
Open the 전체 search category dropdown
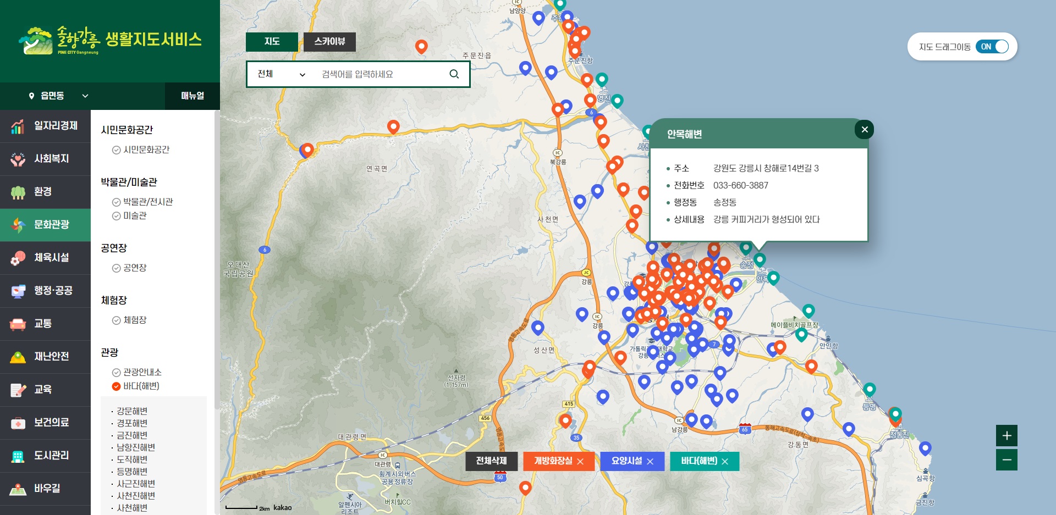(x=281, y=74)
